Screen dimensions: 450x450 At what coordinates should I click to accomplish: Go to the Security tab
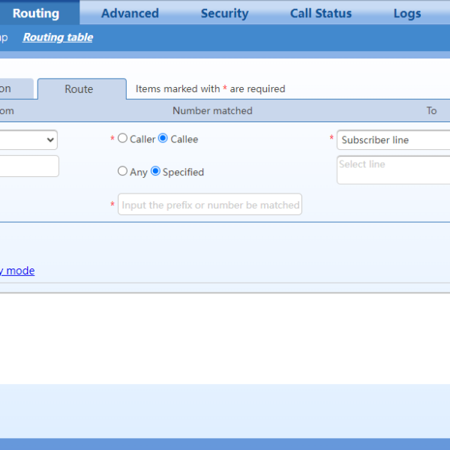coord(224,13)
